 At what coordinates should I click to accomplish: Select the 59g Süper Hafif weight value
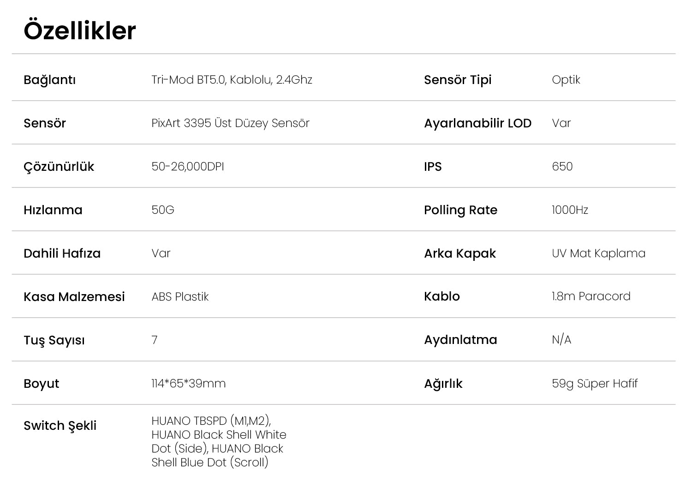coord(594,384)
